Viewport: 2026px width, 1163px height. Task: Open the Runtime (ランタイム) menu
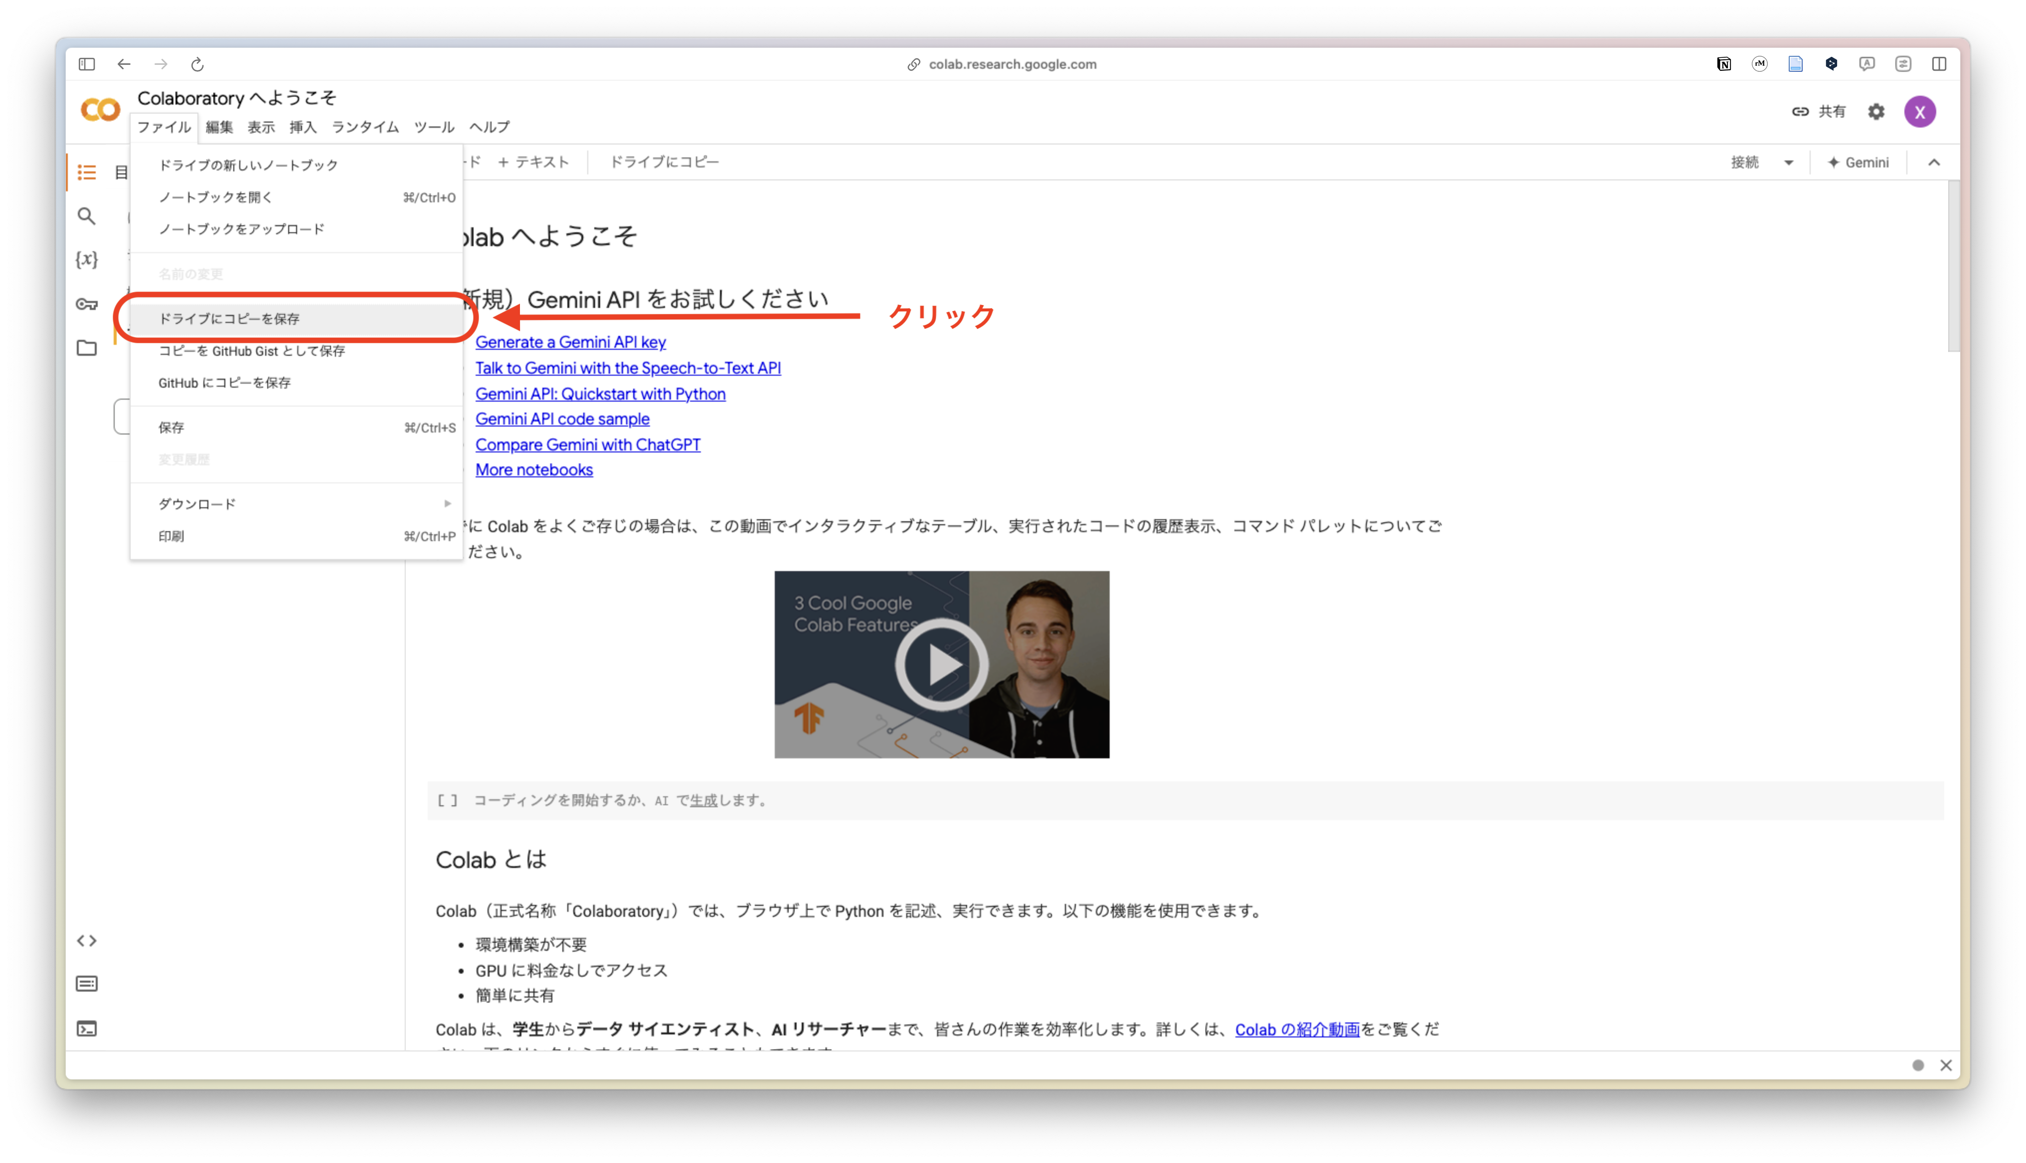click(x=365, y=127)
